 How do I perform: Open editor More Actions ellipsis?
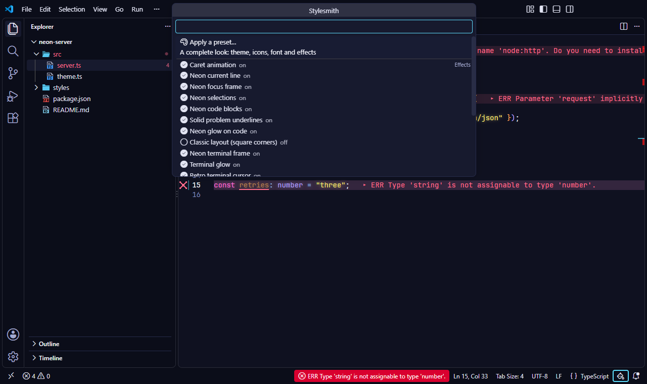637,26
